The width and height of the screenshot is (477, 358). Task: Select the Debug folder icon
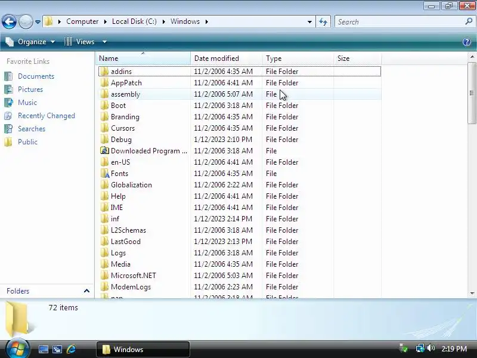(x=104, y=140)
